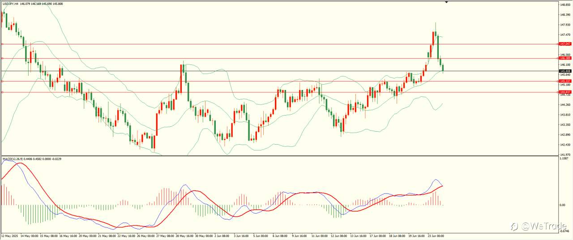Click the 147.930 price scale value
Image resolution: width=573 pixels, height=240 pixels.
564,25
